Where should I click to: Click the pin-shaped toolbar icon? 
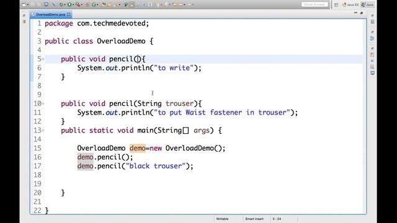[x=126, y=4]
